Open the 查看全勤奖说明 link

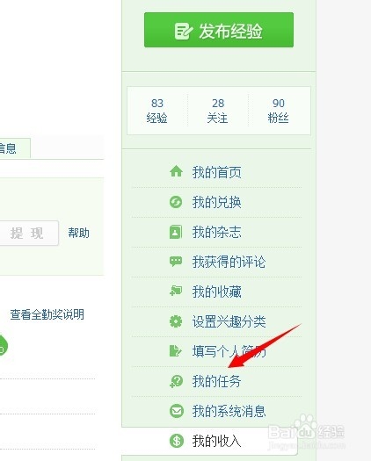tap(47, 314)
